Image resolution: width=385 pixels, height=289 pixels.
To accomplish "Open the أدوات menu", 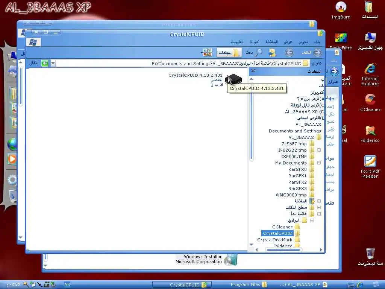I will coord(255,42).
